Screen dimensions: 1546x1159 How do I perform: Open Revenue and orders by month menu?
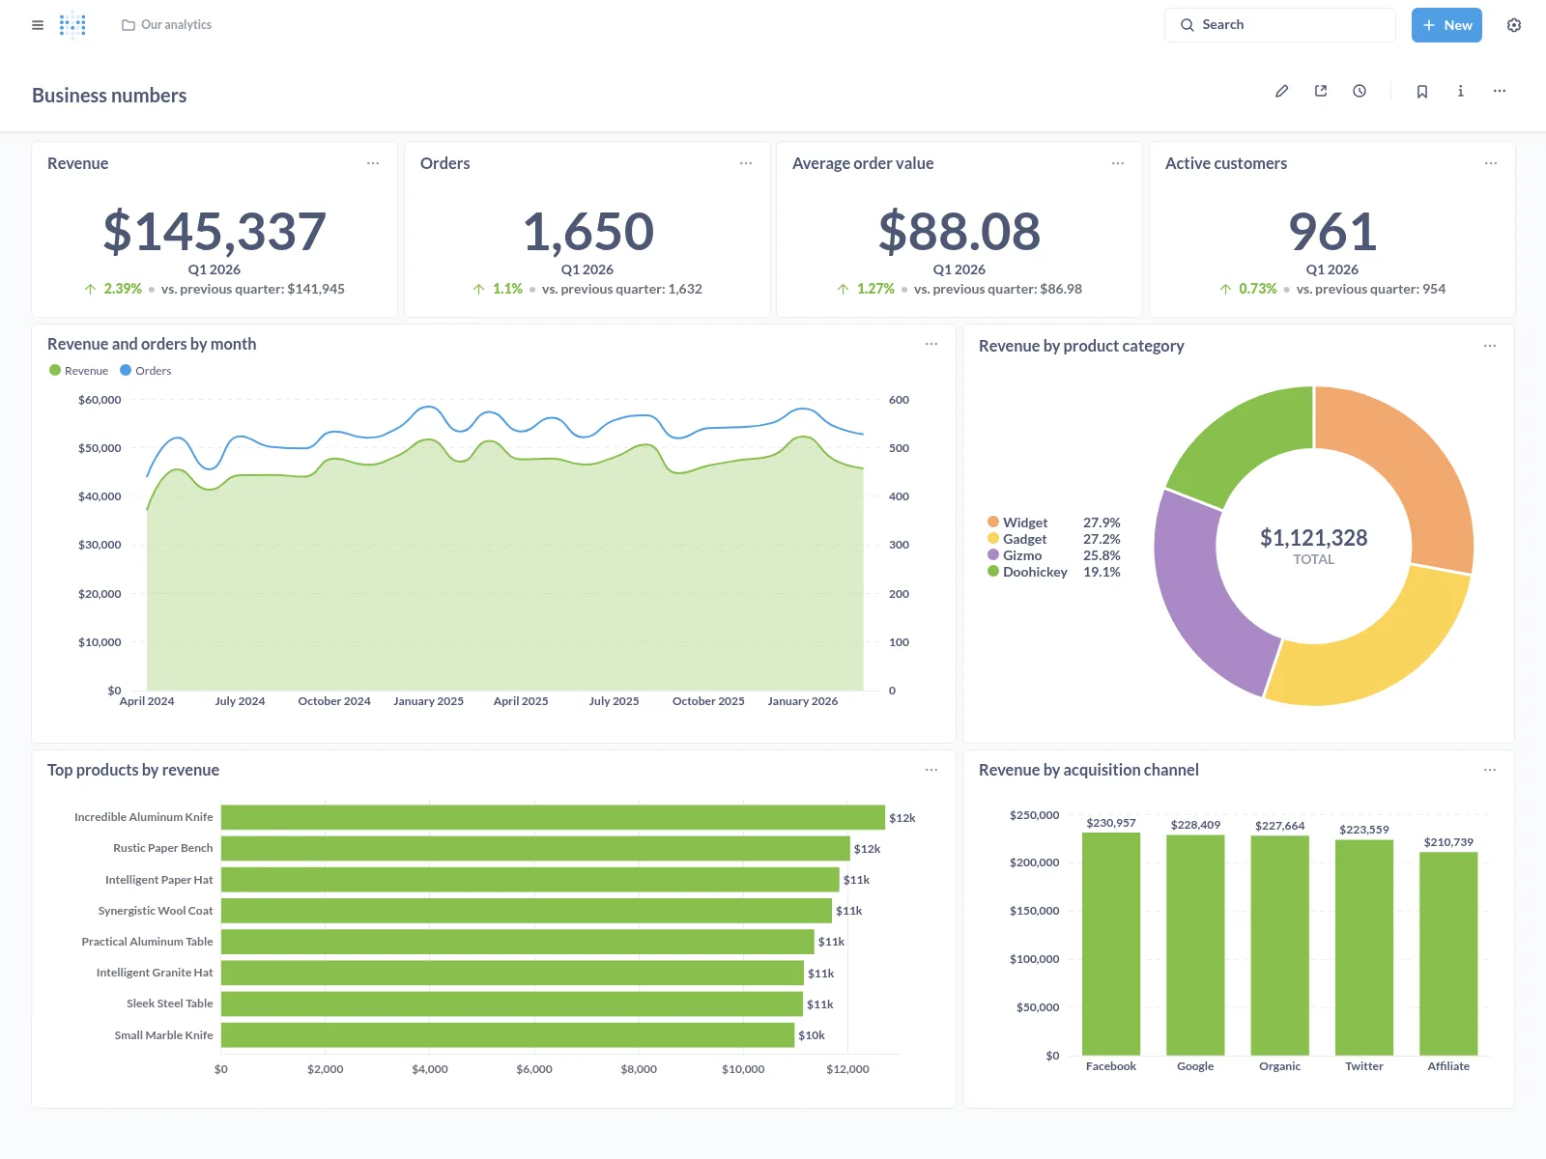[x=931, y=344]
